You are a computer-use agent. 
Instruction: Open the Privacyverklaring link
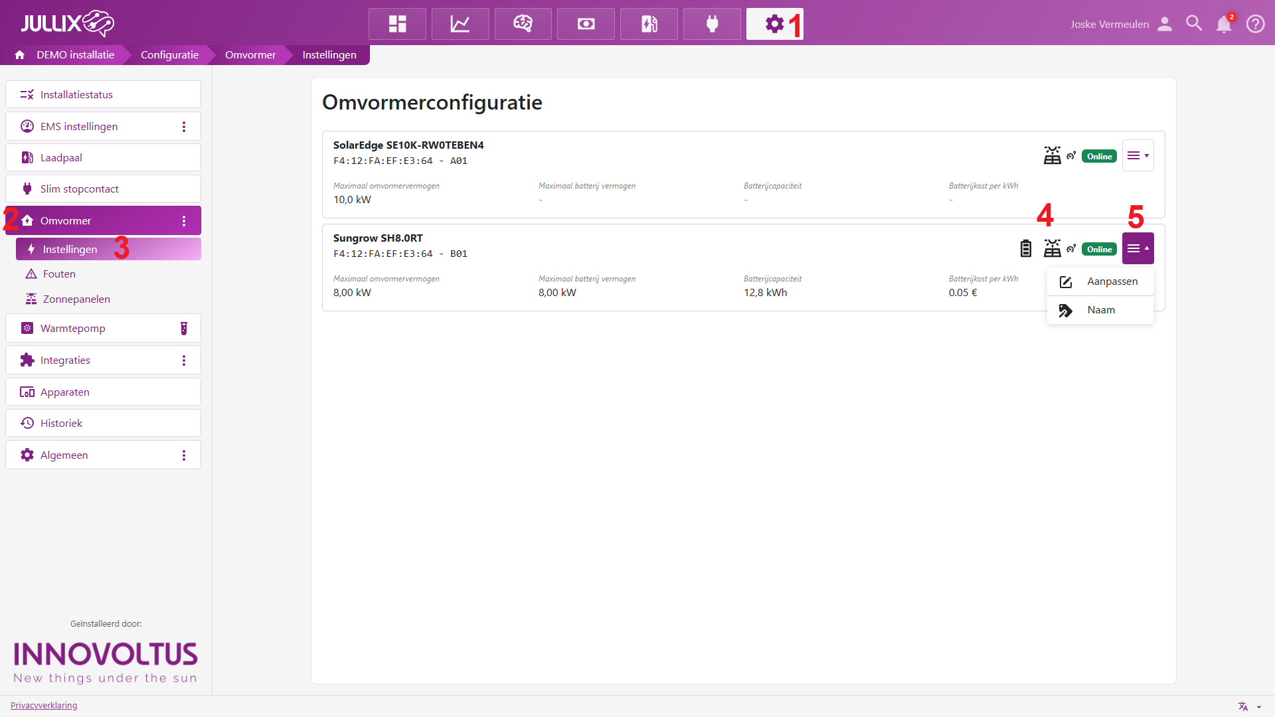pos(44,705)
